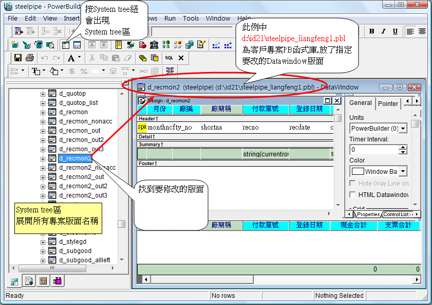Click the 月份 header label in design view
Viewport: 432px width, 305px height.
(160, 109)
